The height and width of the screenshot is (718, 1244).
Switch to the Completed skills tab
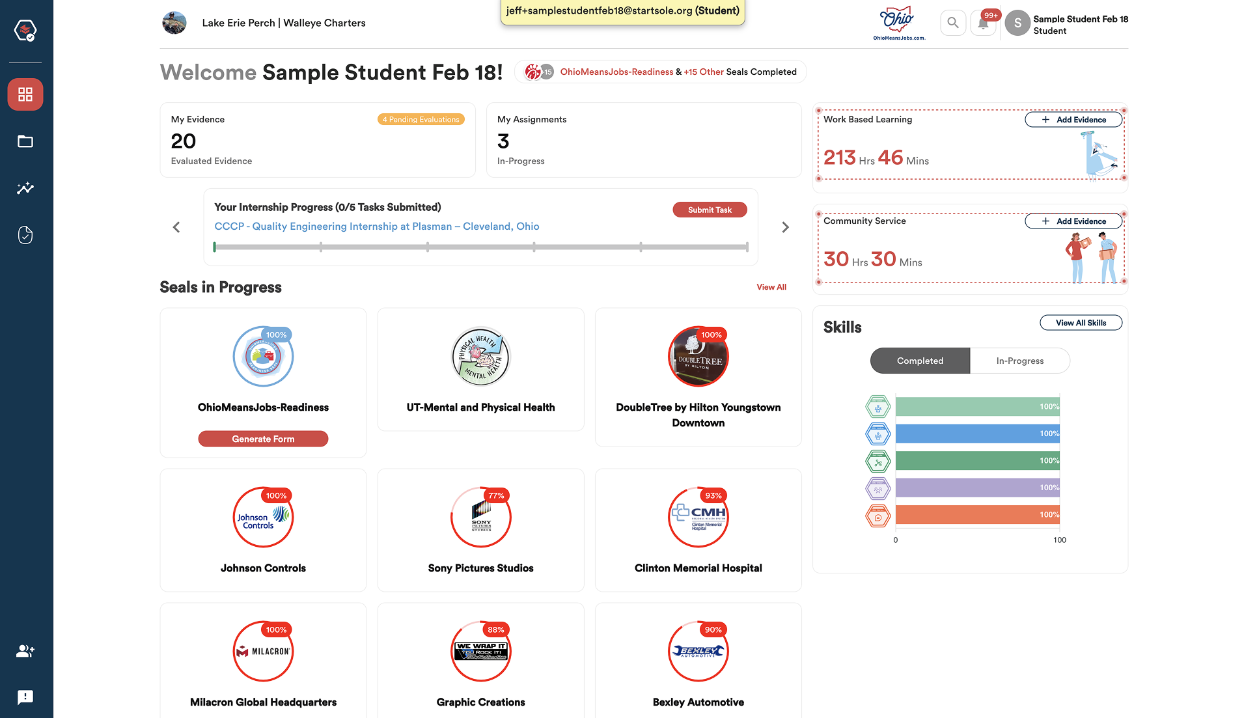pyautogui.click(x=920, y=361)
